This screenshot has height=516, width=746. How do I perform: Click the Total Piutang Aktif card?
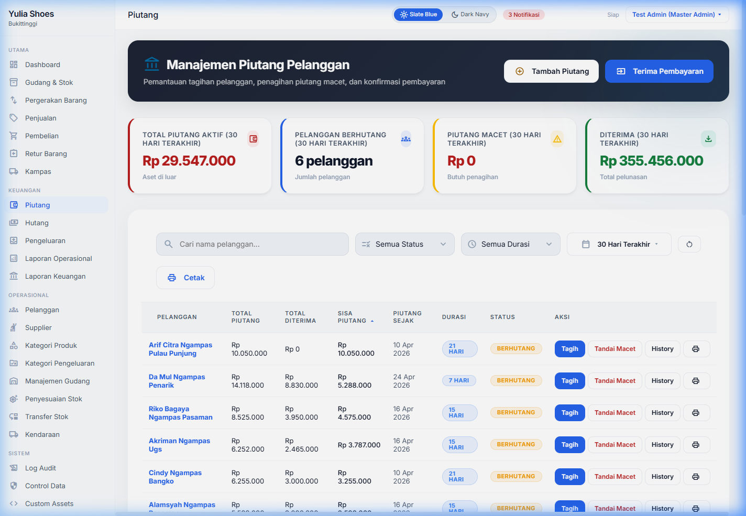200,156
